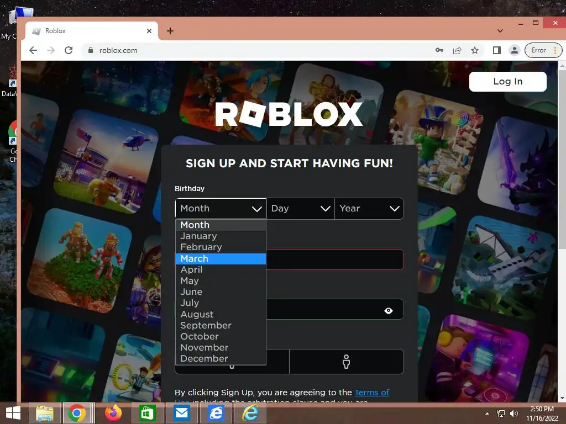Open Edge browser from taskbar
The height and width of the screenshot is (424, 566).
[x=216, y=413]
